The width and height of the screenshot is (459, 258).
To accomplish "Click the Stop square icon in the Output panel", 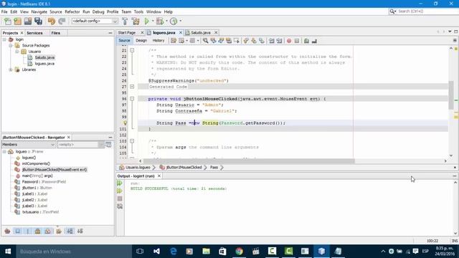I will [120, 199].
